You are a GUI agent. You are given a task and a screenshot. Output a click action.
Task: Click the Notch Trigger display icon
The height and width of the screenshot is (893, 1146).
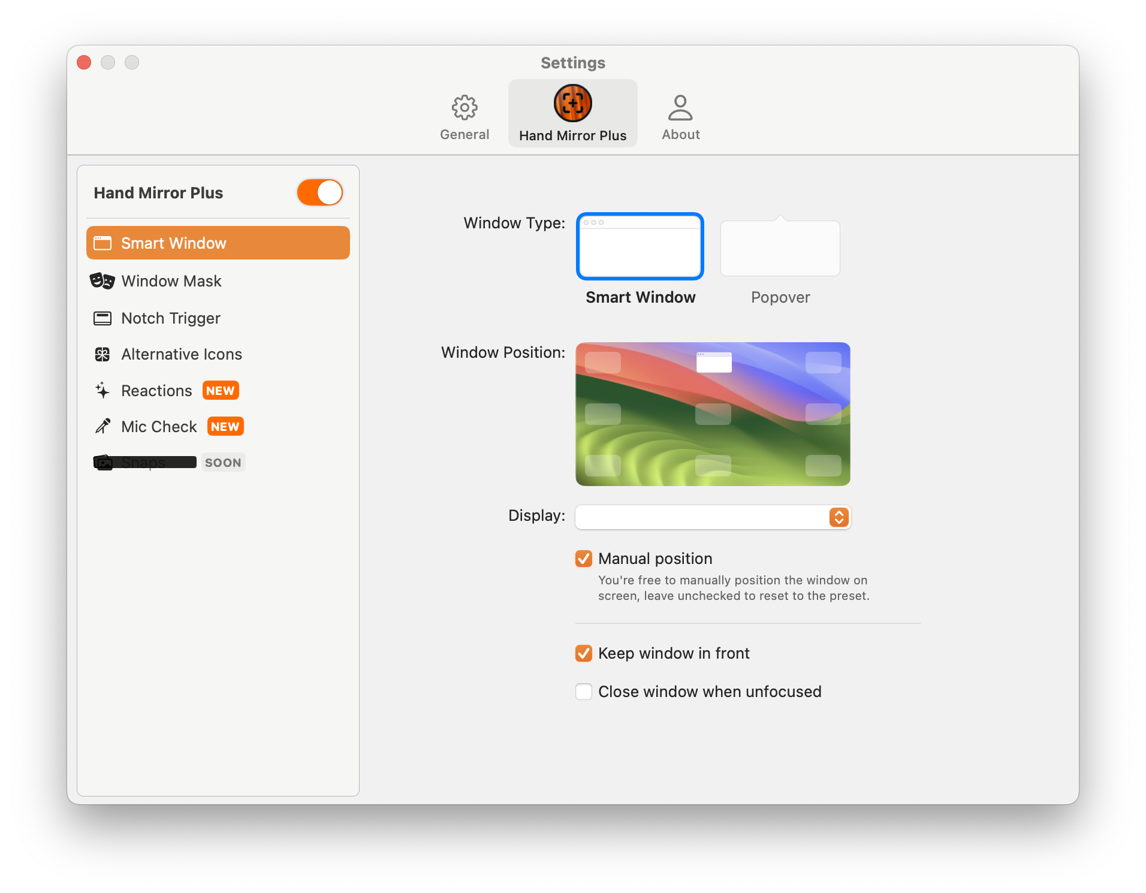[102, 318]
